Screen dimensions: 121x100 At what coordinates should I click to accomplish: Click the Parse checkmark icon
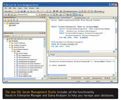click(48, 15)
